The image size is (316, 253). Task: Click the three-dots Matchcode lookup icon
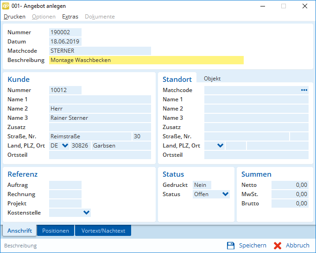point(304,90)
